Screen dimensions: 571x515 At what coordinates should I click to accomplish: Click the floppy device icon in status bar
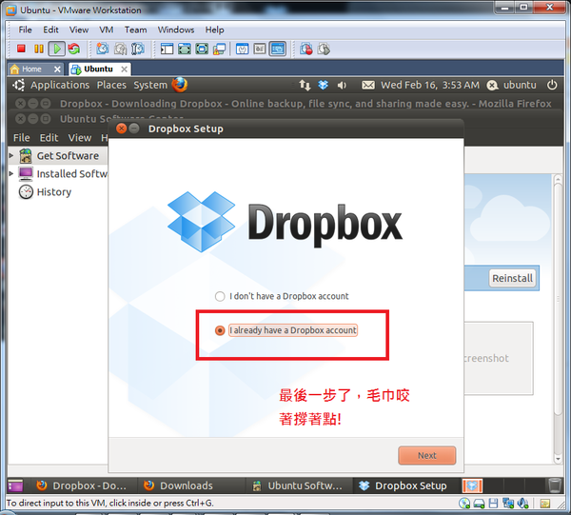point(493,504)
